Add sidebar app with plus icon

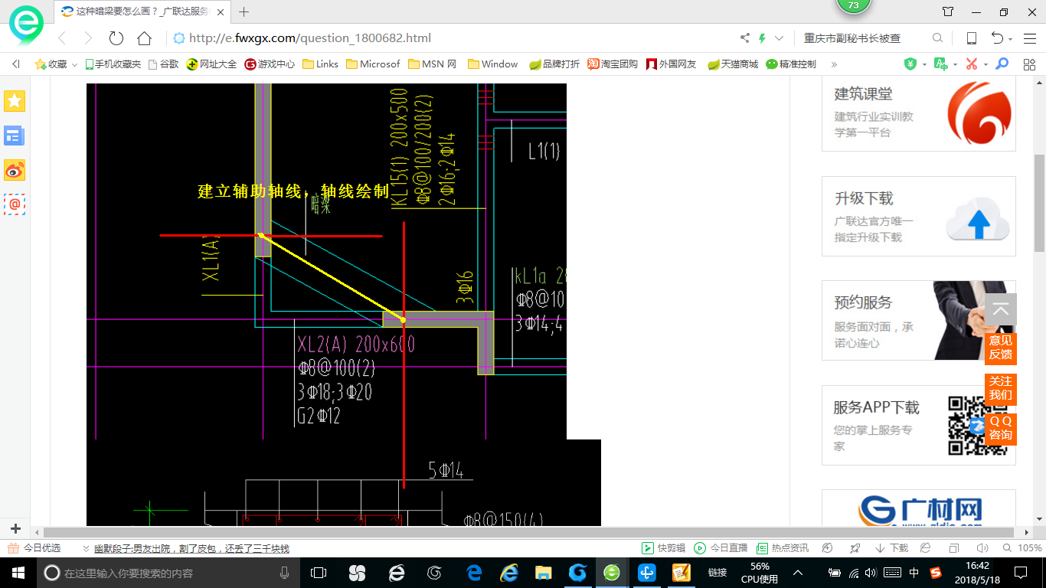tap(15, 529)
